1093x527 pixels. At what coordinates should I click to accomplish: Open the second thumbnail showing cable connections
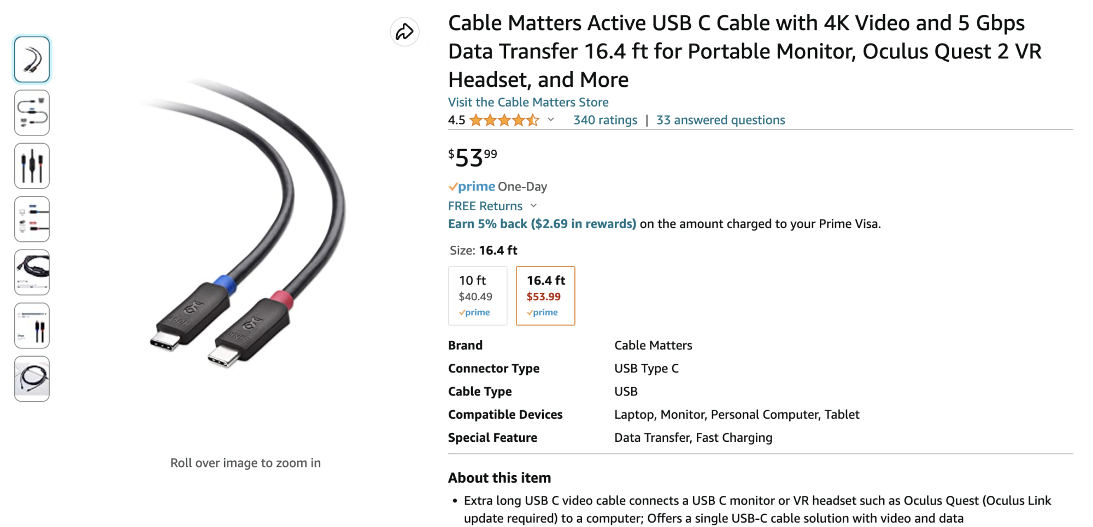click(32, 112)
